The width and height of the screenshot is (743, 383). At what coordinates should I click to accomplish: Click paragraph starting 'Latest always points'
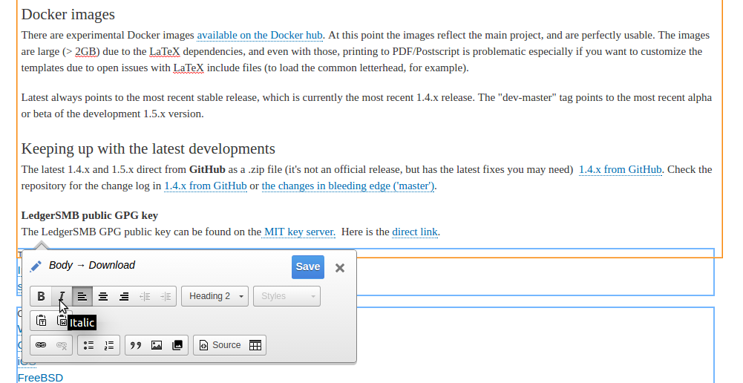(x=366, y=105)
